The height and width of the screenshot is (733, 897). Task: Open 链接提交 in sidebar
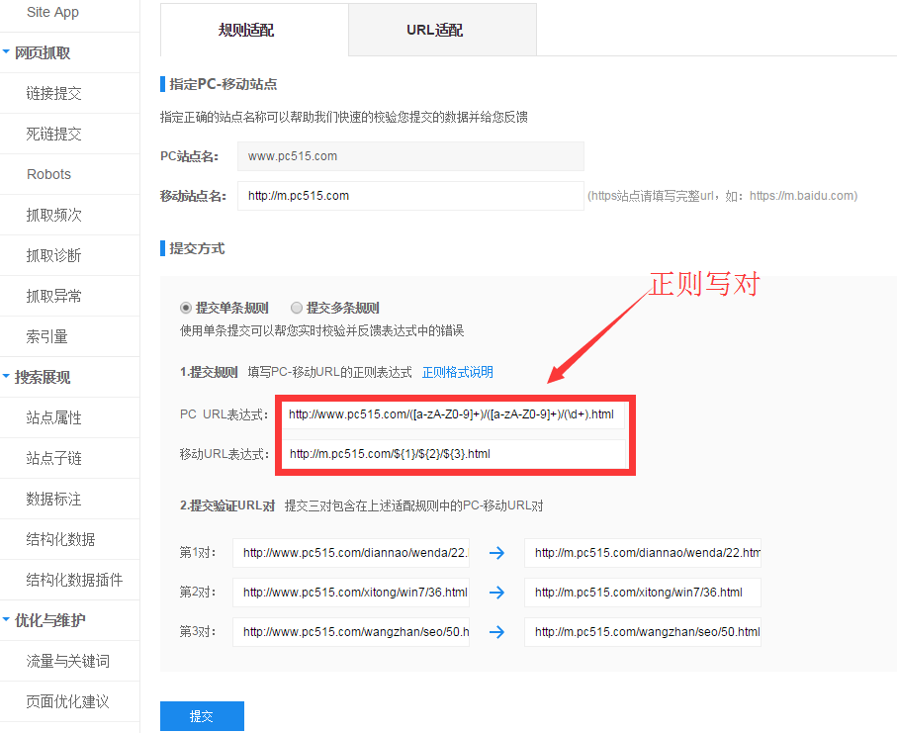[53, 93]
